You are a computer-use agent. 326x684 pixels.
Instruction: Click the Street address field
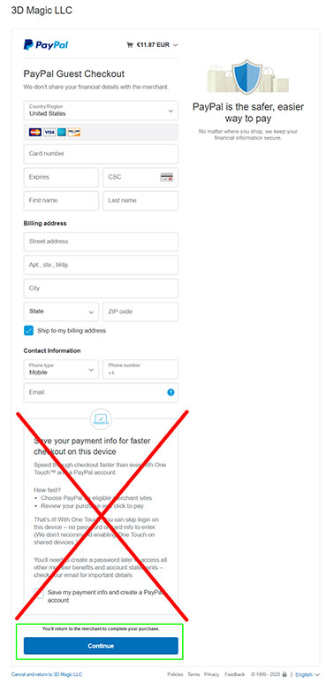[x=101, y=242]
